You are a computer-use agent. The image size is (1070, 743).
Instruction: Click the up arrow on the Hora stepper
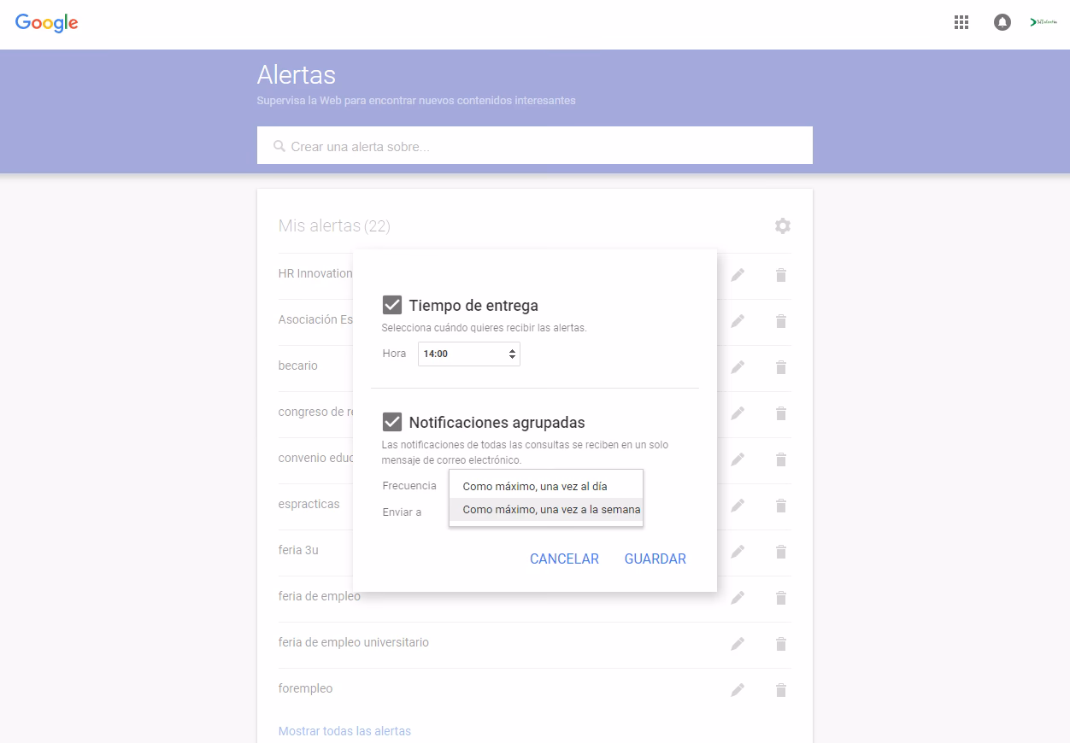coord(513,349)
